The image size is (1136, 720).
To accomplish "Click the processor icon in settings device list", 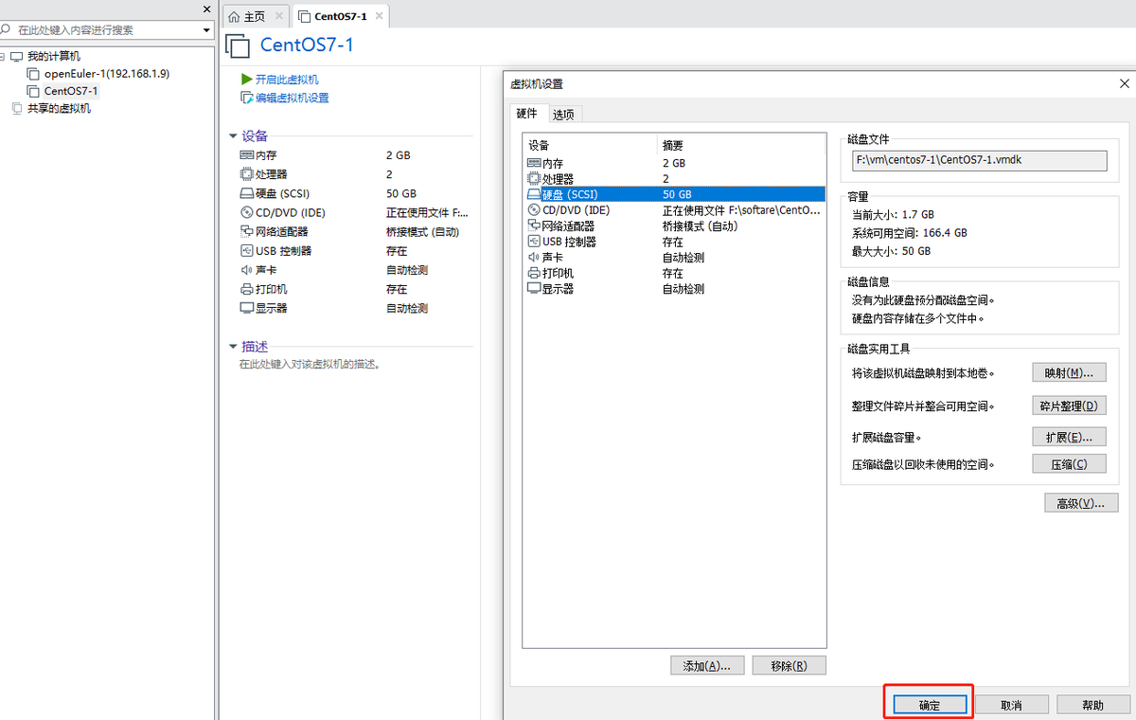I will point(534,179).
